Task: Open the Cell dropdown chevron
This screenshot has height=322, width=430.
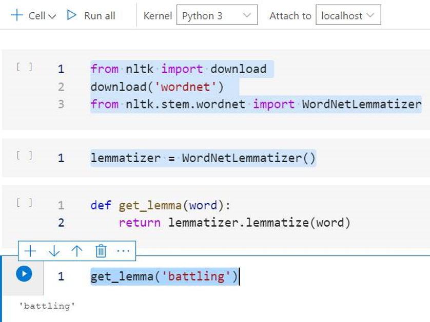Action: point(52,16)
